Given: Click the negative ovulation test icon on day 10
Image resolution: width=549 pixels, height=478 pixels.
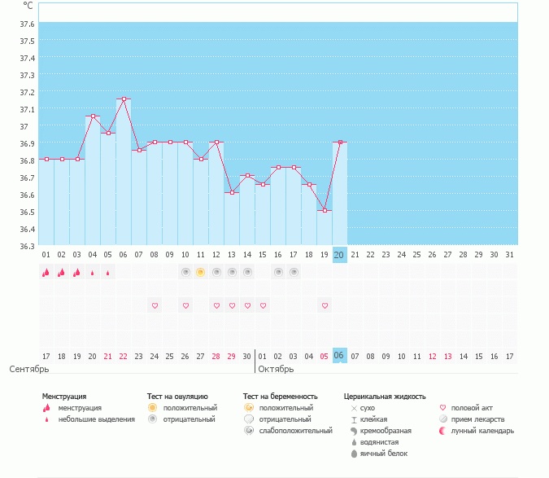Looking at the screenshot, I should [185, 272].
